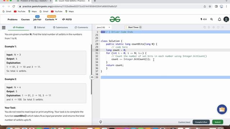Click the Compile & Run button
230x129 pixels.
pos(201,122)
